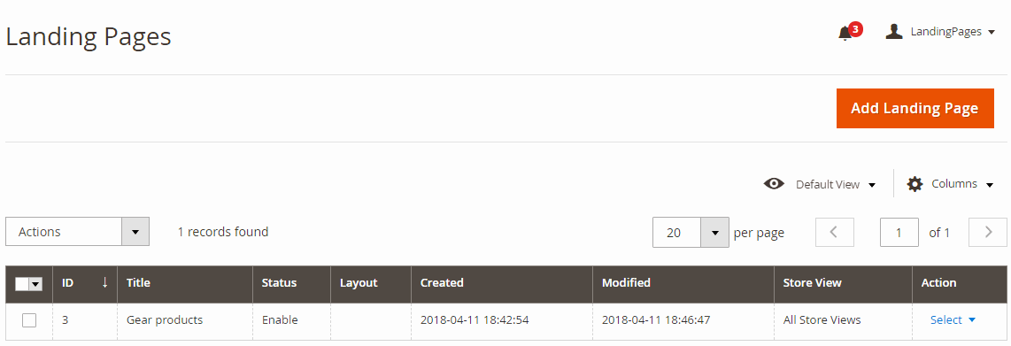The height and width of the screenshot is (346, 1011).
Task: Click the LandingPages user avatar icon
Action: (893, 32)
